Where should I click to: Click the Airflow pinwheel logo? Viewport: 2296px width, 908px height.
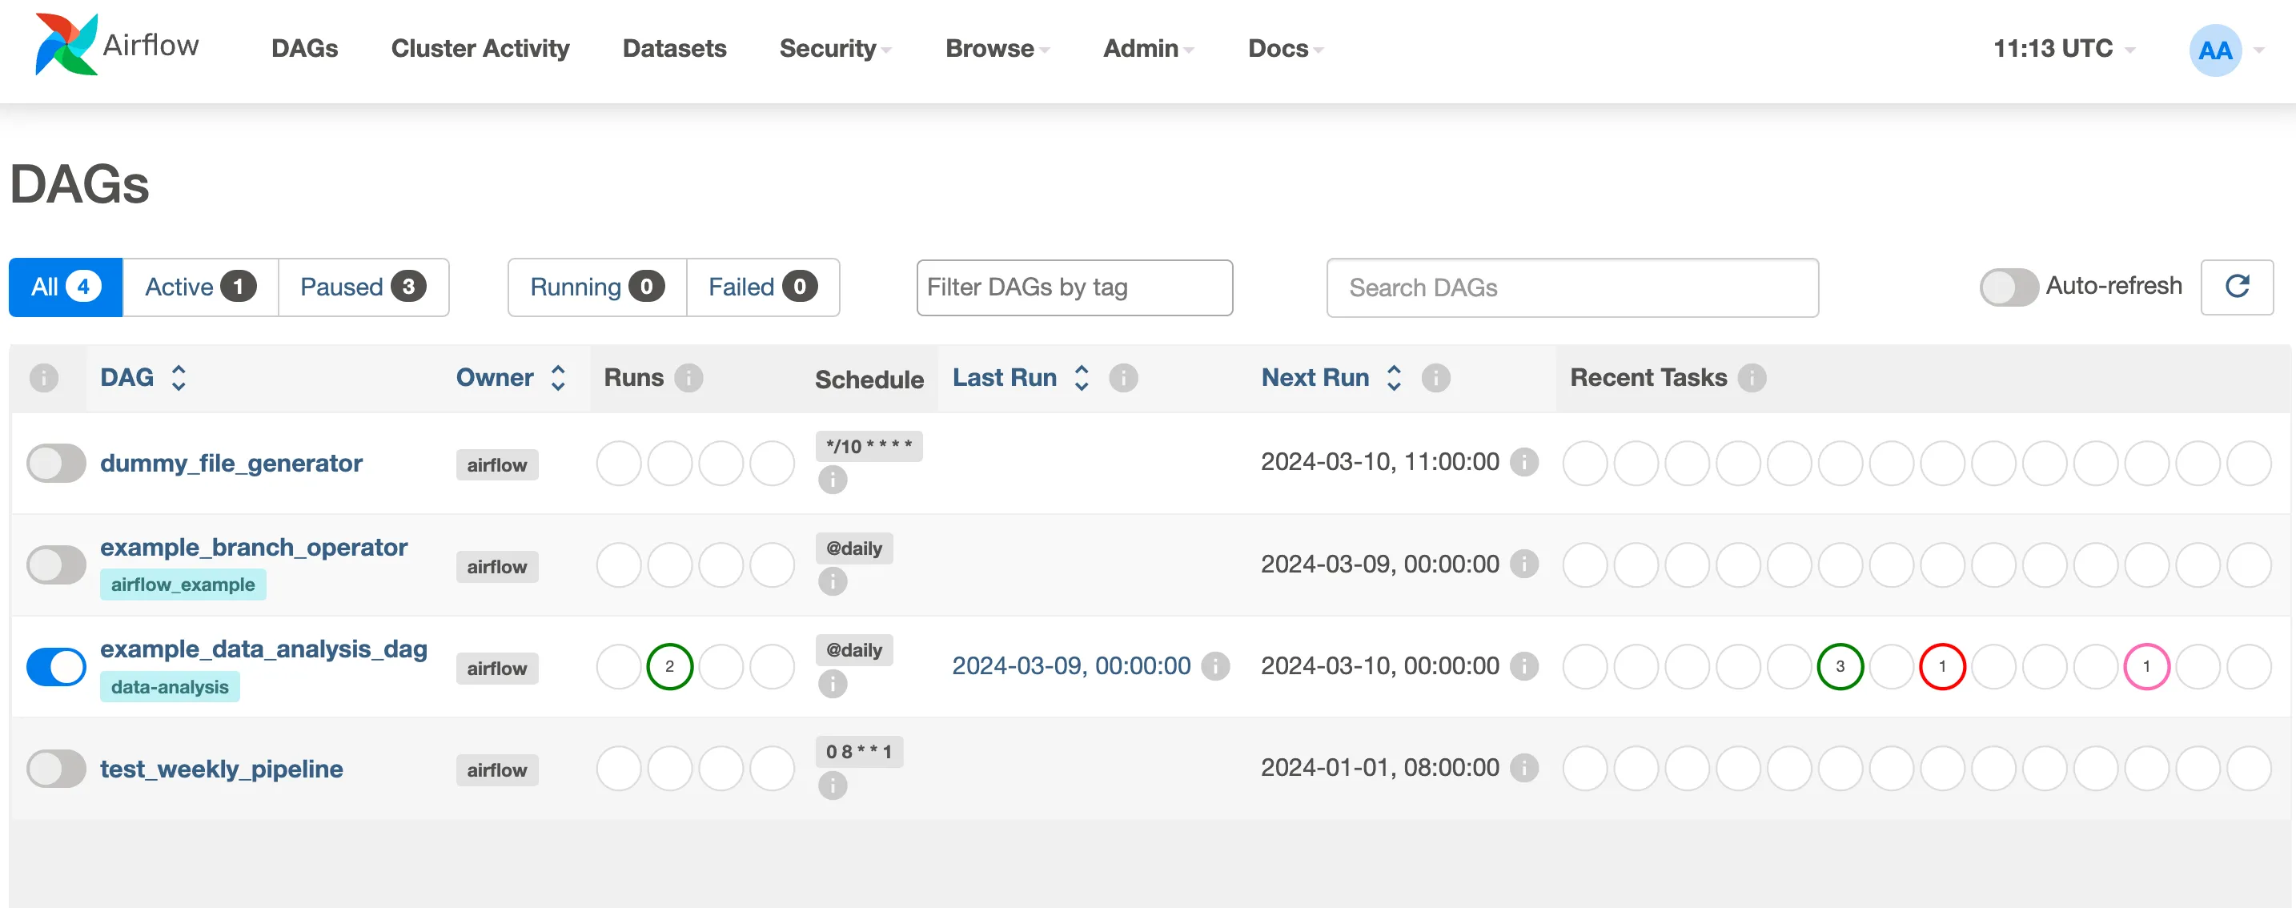(x=65, y=45)
